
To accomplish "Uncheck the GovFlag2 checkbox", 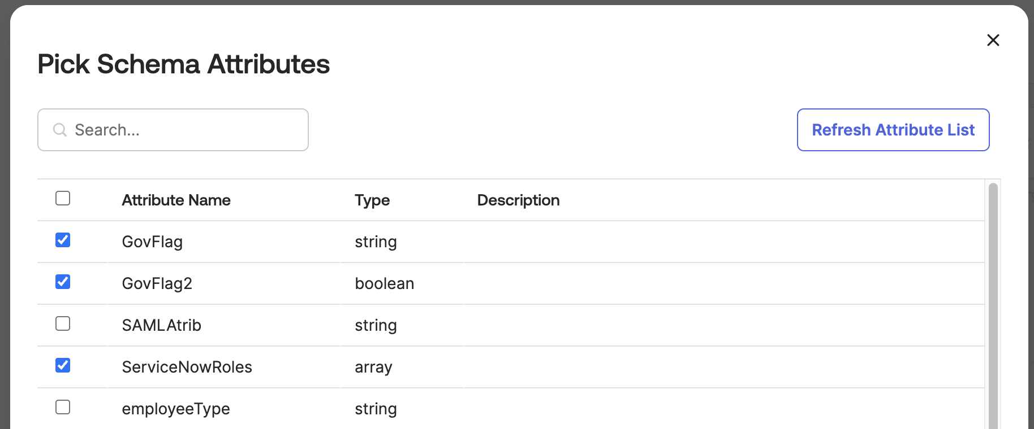I will click(x=62, y=283).
